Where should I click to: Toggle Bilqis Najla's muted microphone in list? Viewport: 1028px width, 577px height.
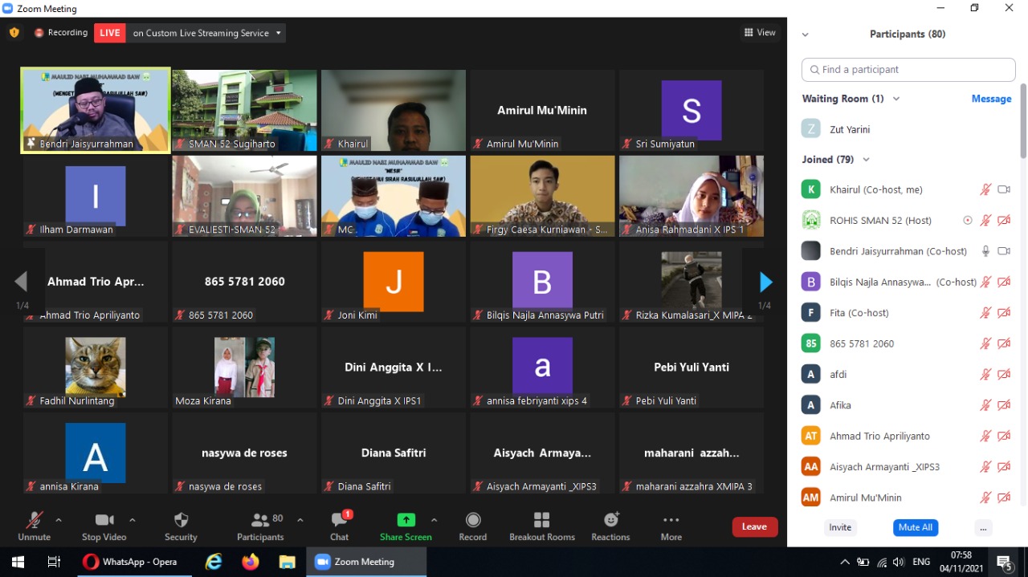coord(985,282)
